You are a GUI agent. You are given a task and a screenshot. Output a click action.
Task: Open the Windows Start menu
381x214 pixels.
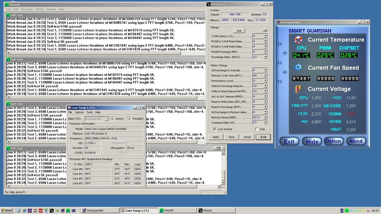point(7,211)
